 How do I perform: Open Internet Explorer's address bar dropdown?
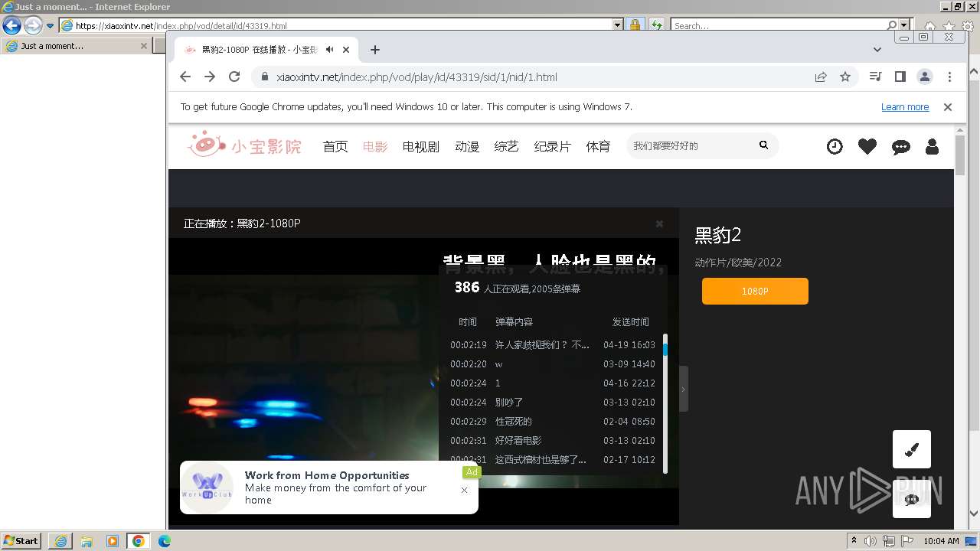click(618, 25)
